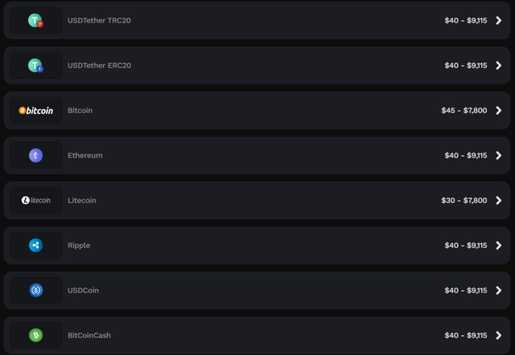The width and height of the screenshot is (515, 355).
Task: Choose the USDTether ERC20 label
Action: (99, 65)
